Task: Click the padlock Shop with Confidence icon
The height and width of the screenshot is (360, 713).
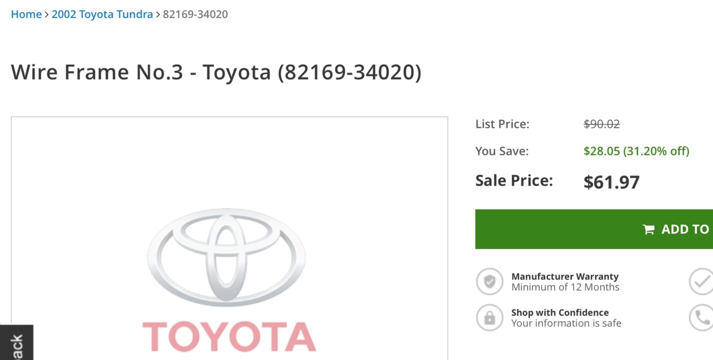Action: pos(490,318)
